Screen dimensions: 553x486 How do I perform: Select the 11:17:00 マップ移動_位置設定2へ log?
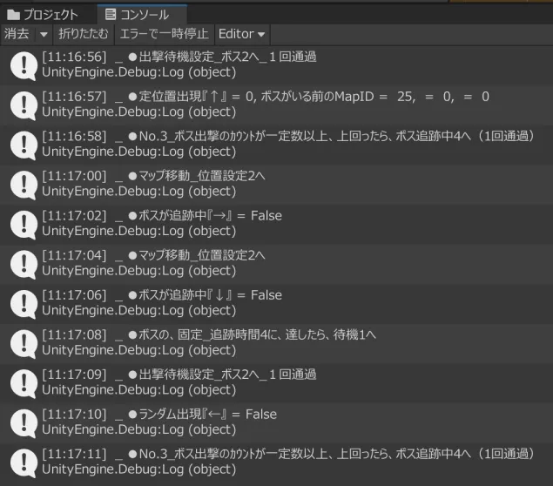153,176
